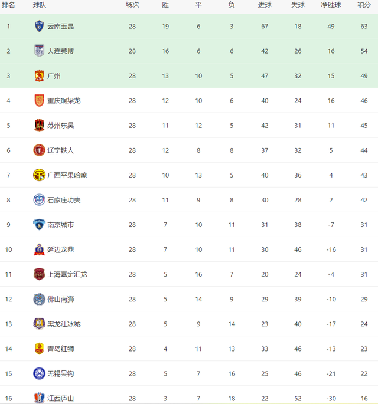Click the 佛山南狮 team name
Viewport: 378px width, 404px height.
point(61,299)
